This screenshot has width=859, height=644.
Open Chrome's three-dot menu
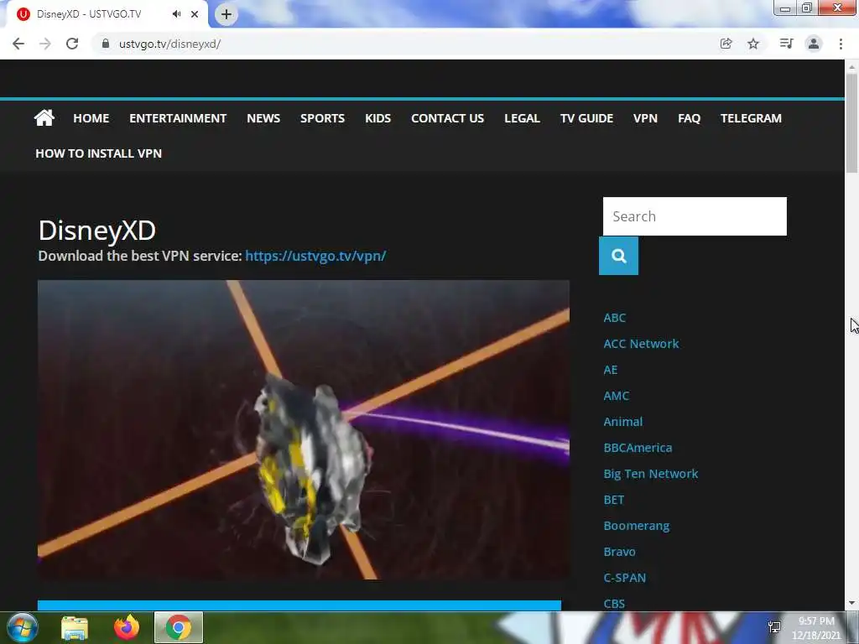coord(841,44)
